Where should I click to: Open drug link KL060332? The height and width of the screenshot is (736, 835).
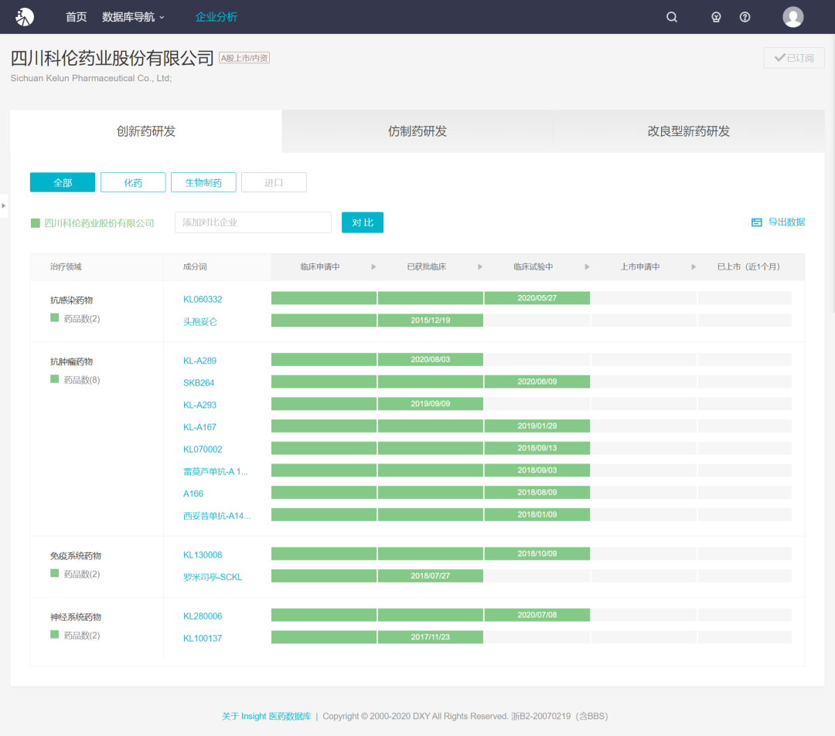pyautogui.click(x=203, y=300)
